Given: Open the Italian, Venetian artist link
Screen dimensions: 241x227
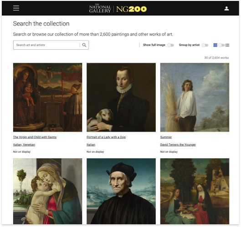Looking at the screenshot, I should click(24, 145).
